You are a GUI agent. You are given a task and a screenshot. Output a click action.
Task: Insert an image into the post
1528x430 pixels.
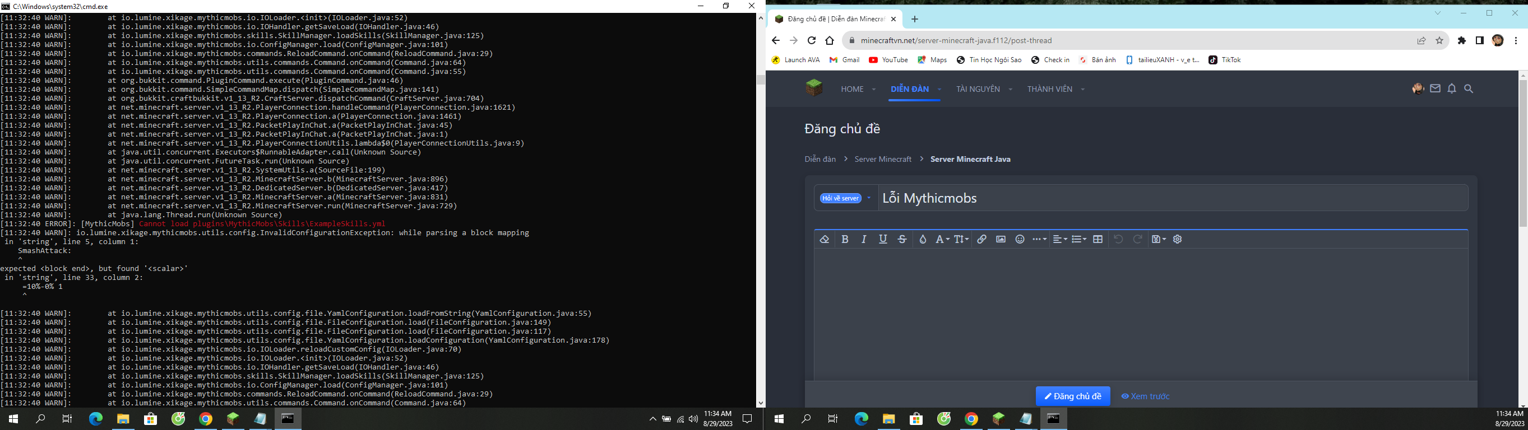tap(1001, 239)
